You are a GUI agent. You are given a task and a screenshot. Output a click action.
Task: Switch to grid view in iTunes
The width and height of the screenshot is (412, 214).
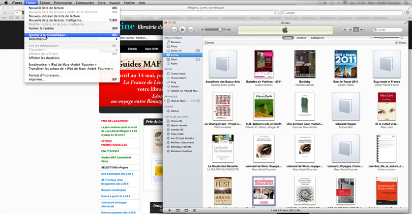point(356,29)
